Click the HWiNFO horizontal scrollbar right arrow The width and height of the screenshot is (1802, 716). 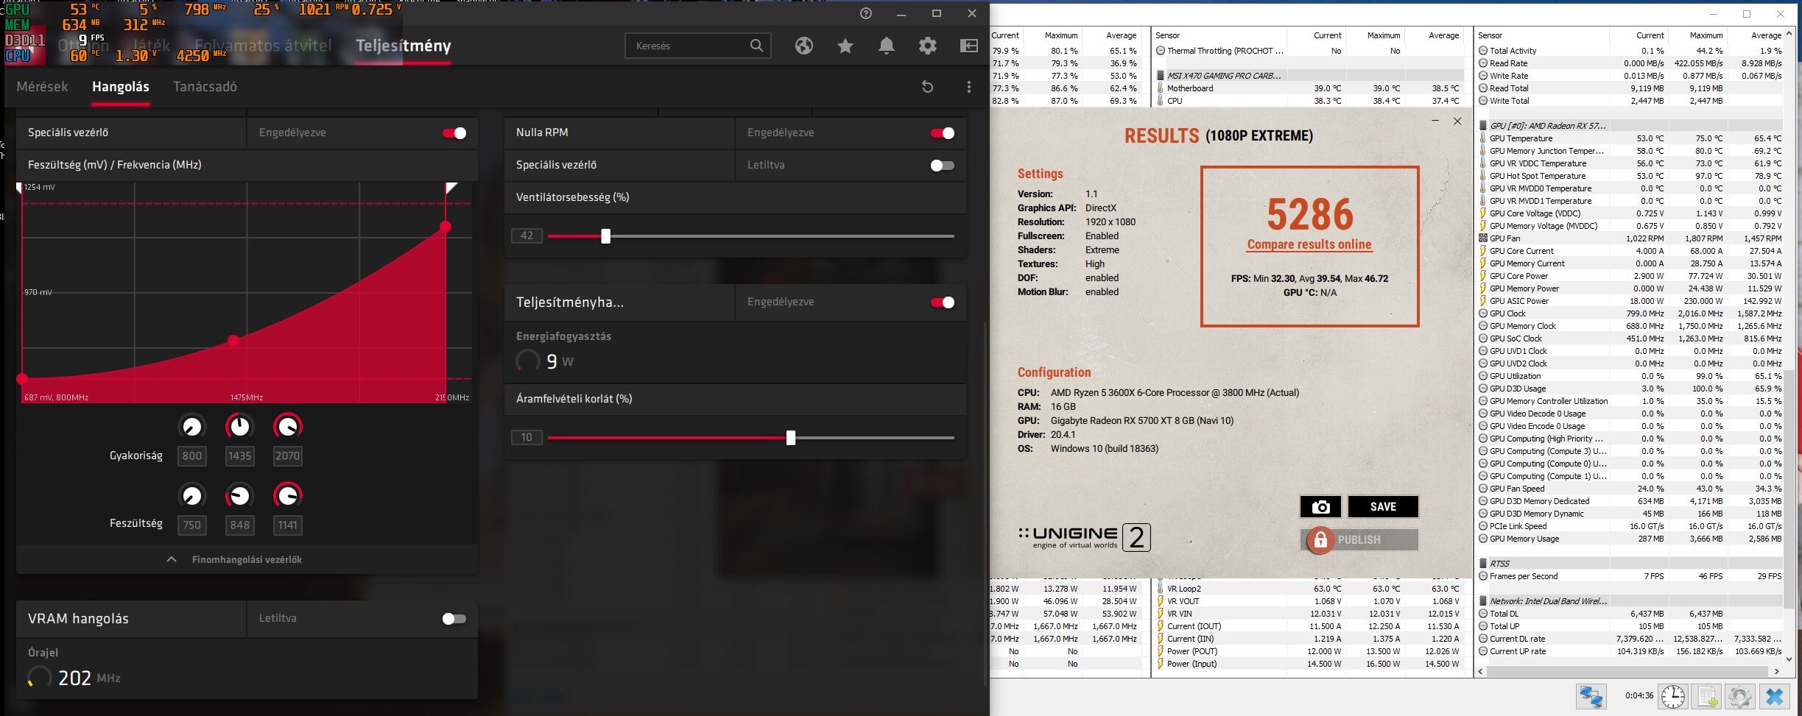pos(1777,671)
